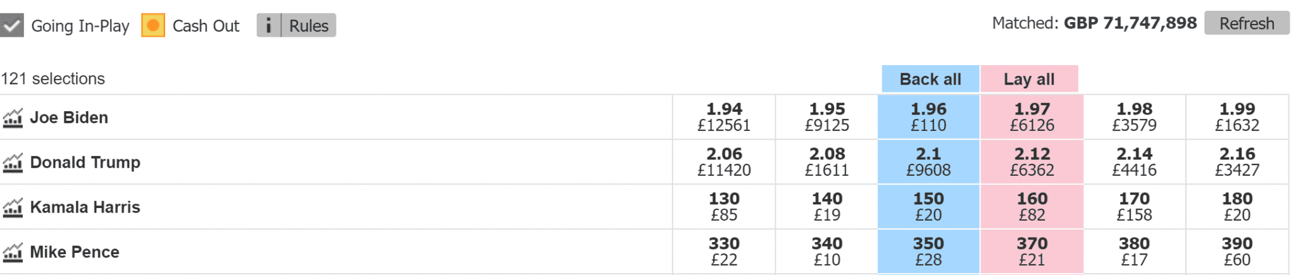The image size is (1296, 275).
Task: Click the Cash Out orange icon
Action: click(153, 25)
